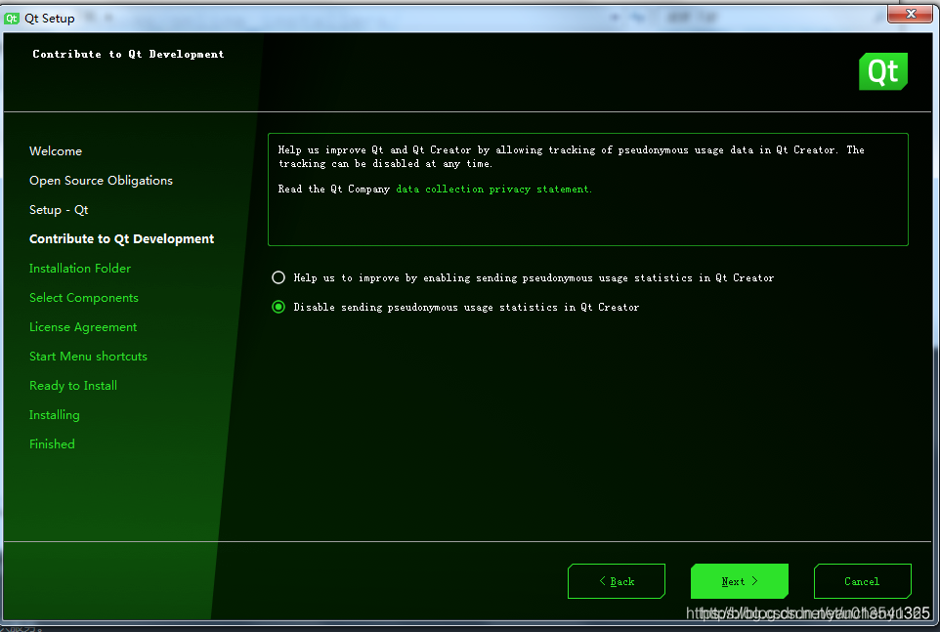This screenshot has height=632, width=940.
Task: Proceed with the Next button
Action: [739, 581]
